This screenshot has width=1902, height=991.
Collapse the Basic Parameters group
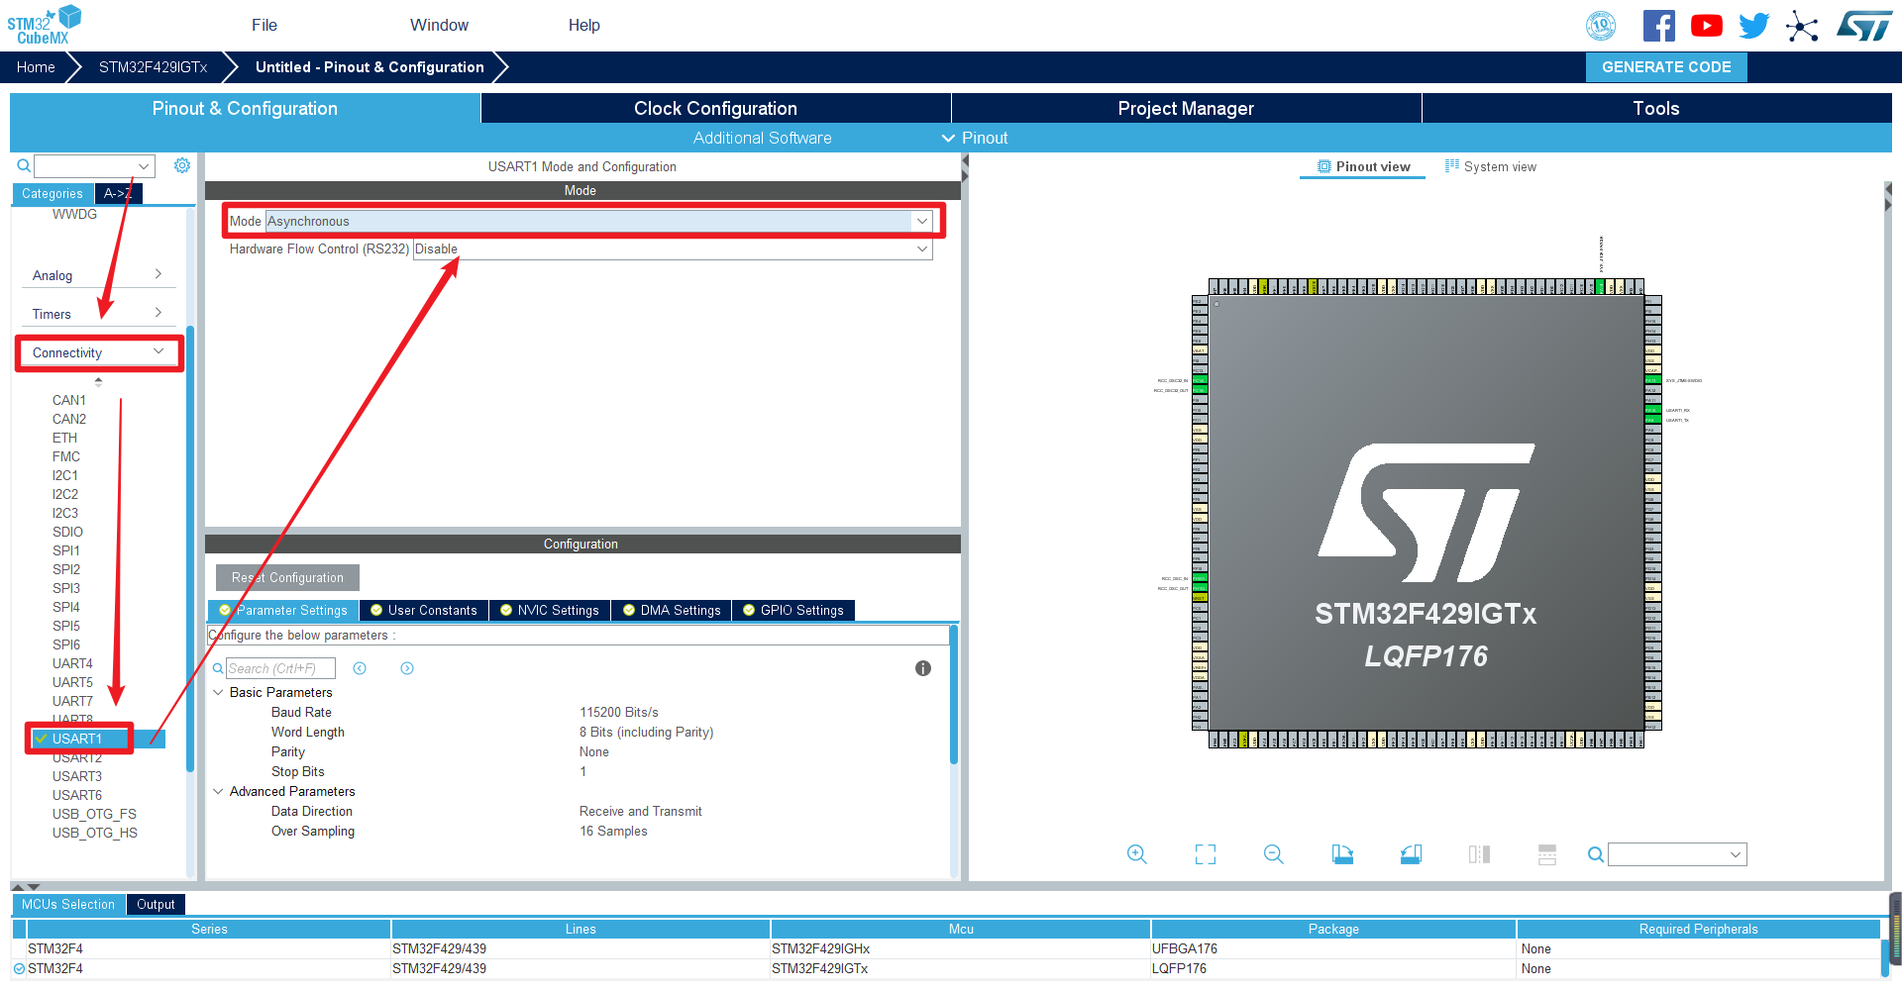(x=218, y=692)
